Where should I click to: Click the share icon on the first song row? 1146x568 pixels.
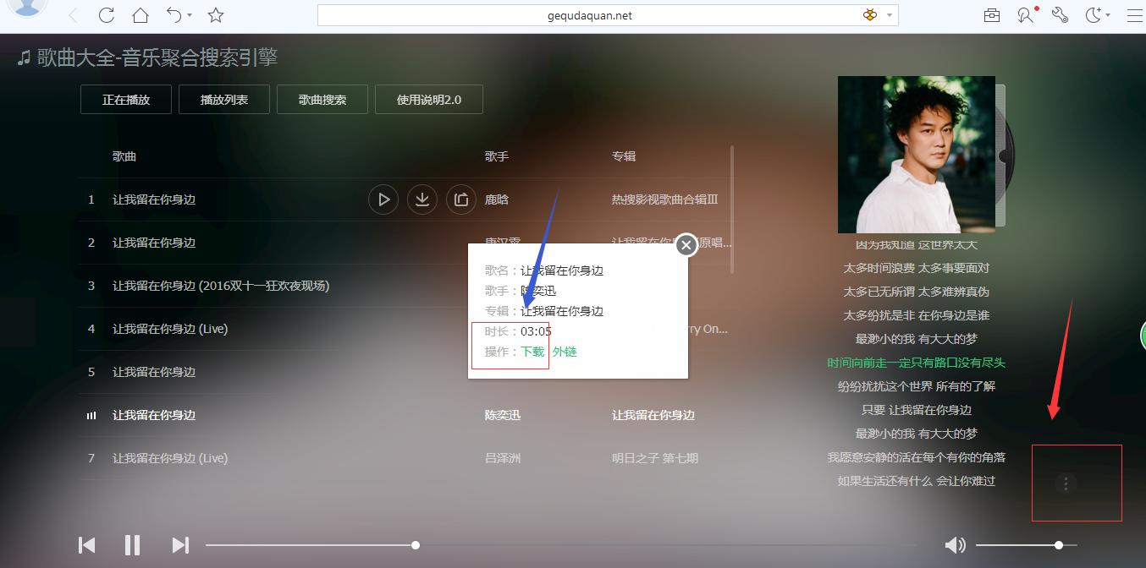(x=460, y=199)
